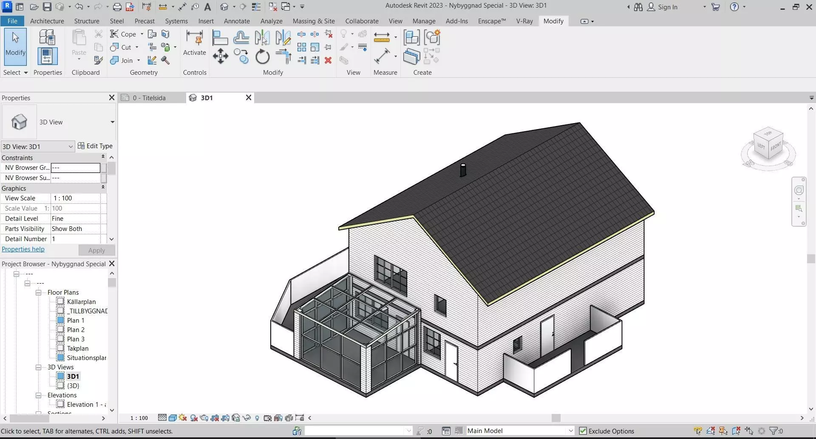The height and width of the screenshot is (439, 816).
Task: Click the ViewCube in the 3D view
Action: [768, 143]
